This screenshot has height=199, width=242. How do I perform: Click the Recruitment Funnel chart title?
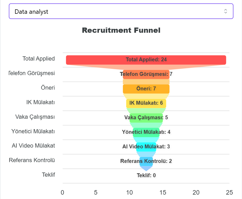coord(121,30)
